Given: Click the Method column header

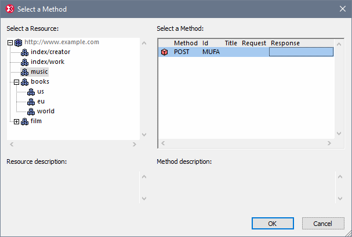Looking at the screenshot, I should click(x=186, y=43).
